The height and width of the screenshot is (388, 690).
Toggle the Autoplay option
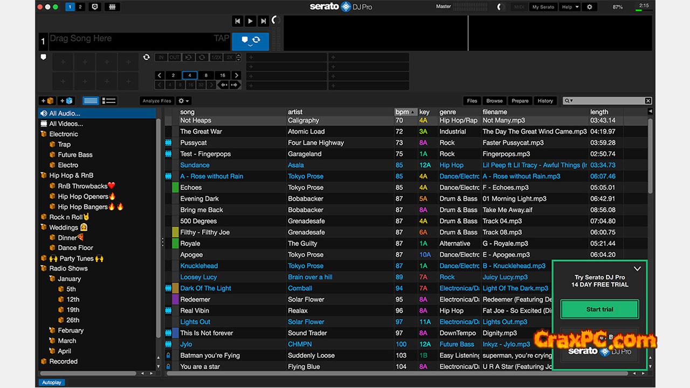(51, 383)
